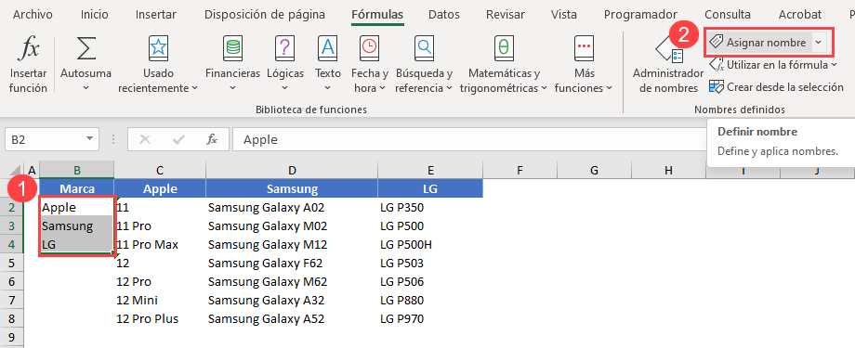Select cell B2 containing Apple
The height and width of the screenshot is (348, 855).
pos(77,208)
